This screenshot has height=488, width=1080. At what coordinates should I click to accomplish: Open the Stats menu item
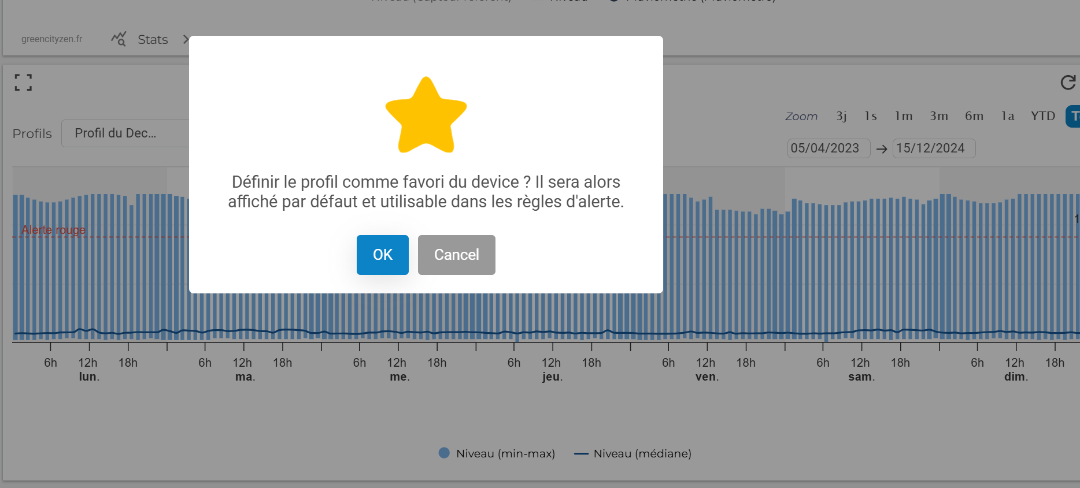tap(153, 39)
